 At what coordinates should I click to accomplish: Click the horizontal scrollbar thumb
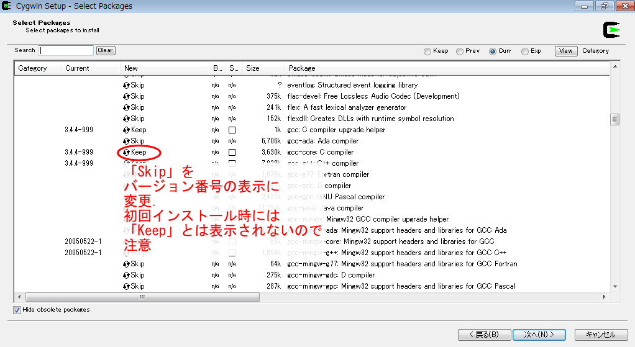click(142, 297)
